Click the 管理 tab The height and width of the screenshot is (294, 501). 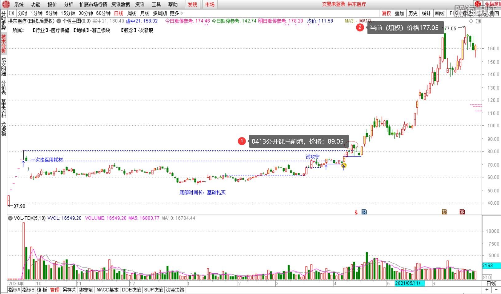coord(55,290)
